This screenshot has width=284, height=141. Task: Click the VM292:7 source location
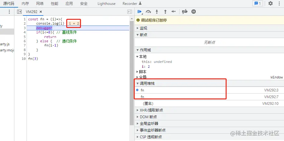pos(271,97)
